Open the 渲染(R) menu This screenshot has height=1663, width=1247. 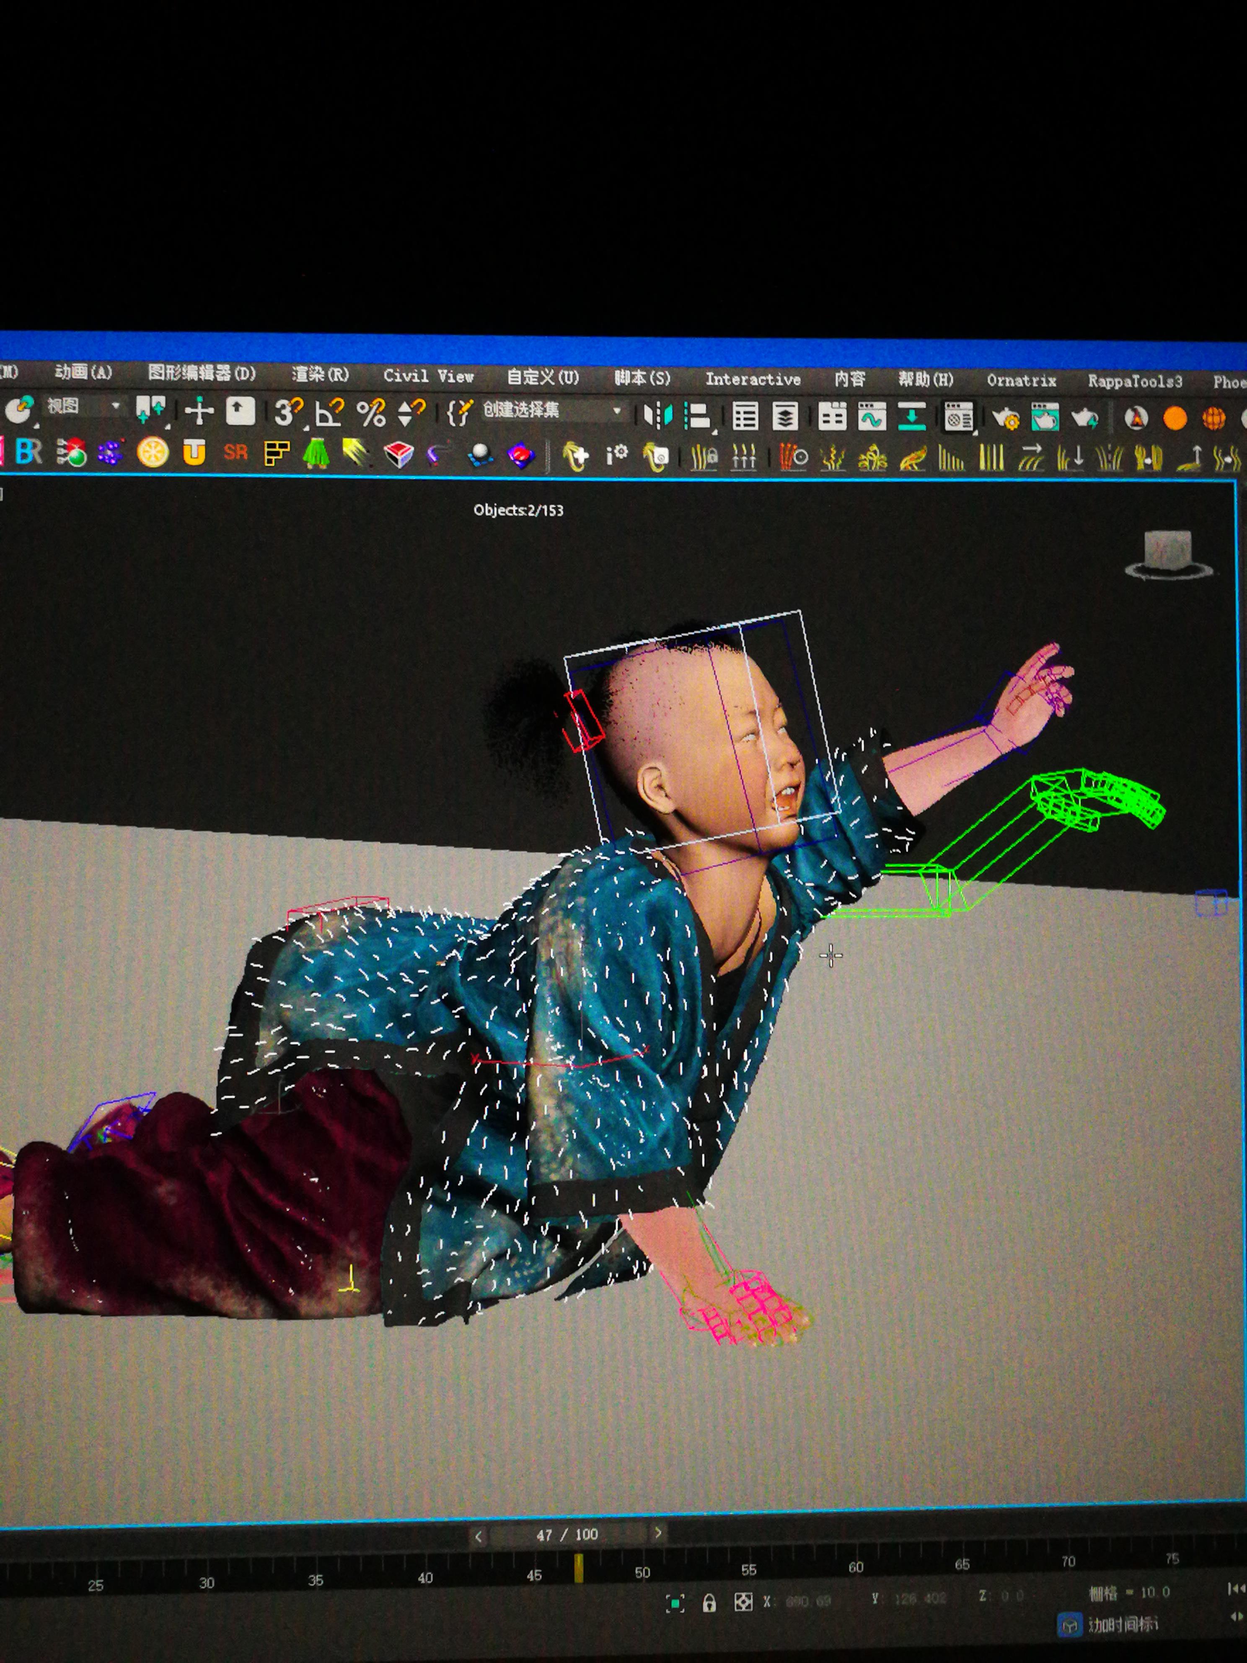[x=320, y=374]
